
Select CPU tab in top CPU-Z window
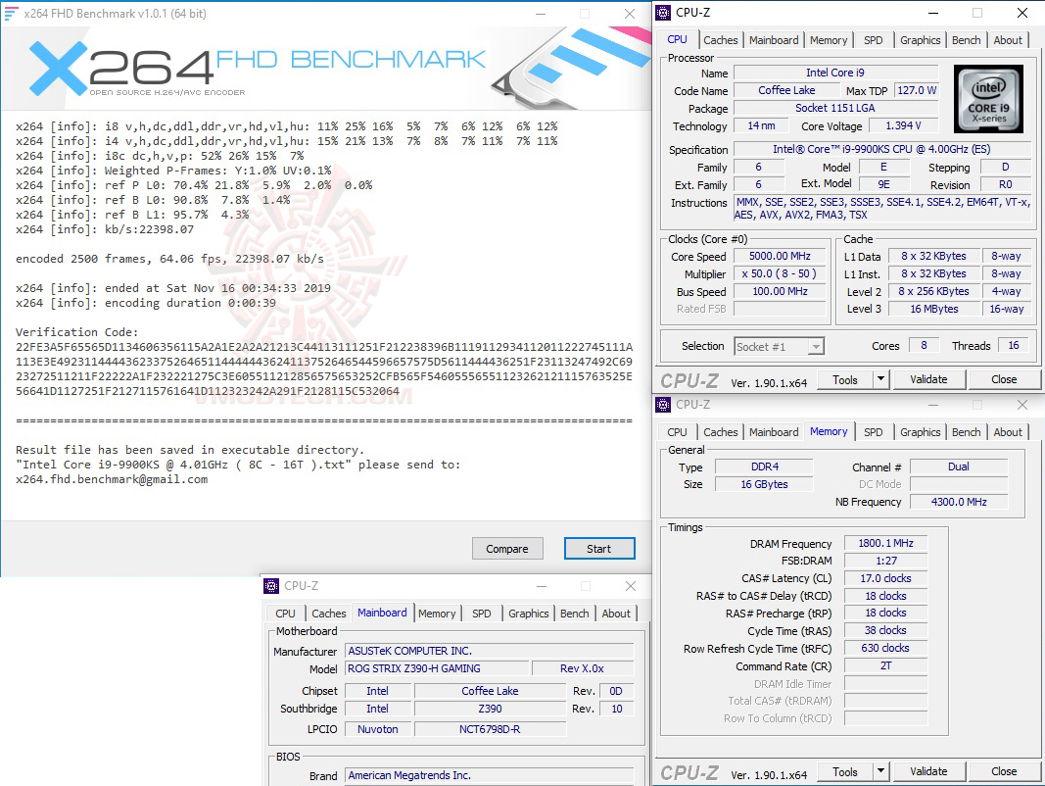(677, 39)
